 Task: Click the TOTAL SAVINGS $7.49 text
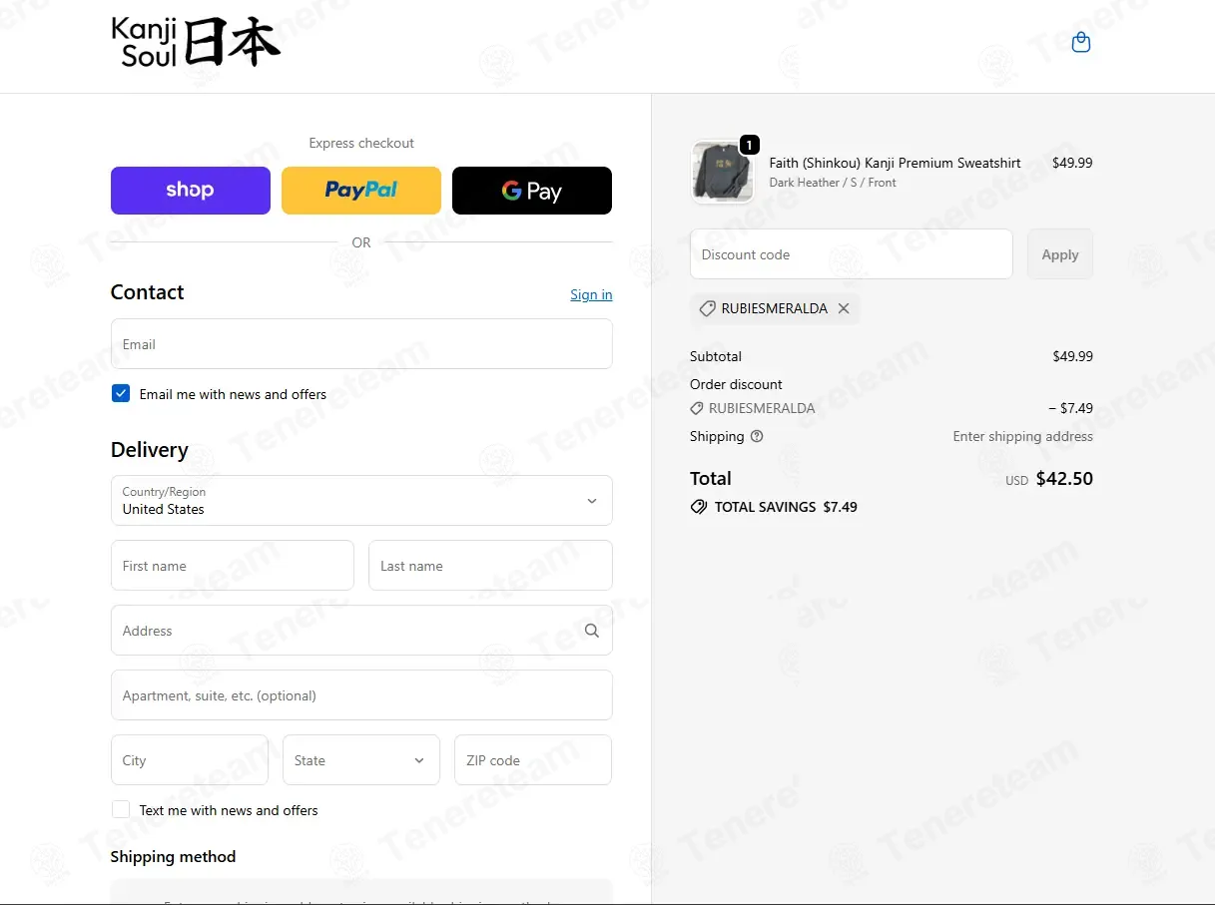click(786, 507)
